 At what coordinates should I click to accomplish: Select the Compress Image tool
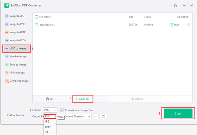point(17,81)
